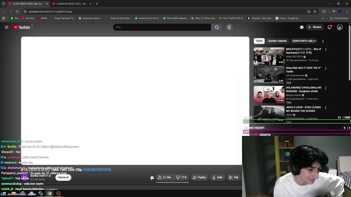Open options for JISOO X ZAYN video
351x197 pixels.
click(x=325, y=108)
